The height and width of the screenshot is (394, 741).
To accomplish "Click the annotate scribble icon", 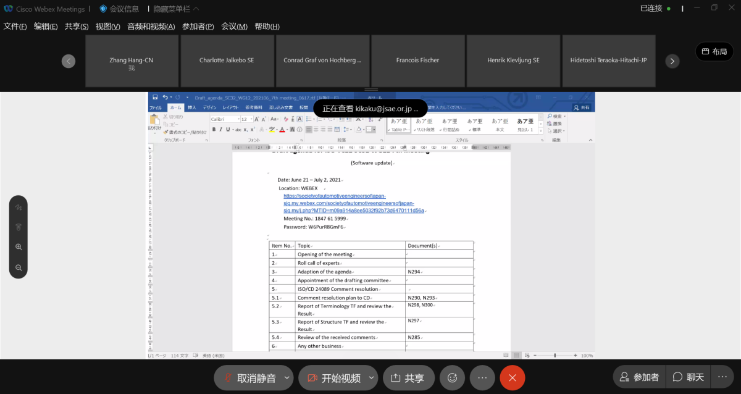I will tap(19, 206).
